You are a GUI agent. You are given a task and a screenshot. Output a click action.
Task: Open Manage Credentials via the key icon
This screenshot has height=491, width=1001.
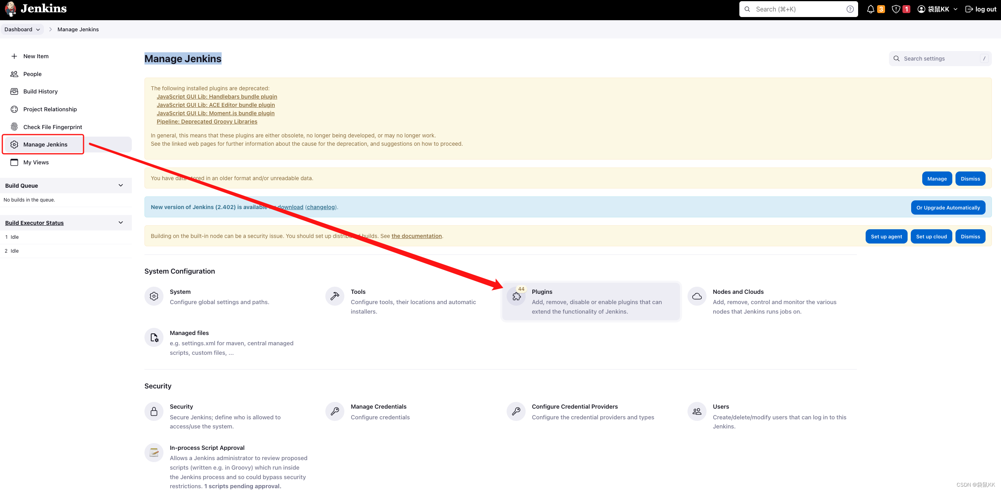pyautogui.click(x=334, y=411)
